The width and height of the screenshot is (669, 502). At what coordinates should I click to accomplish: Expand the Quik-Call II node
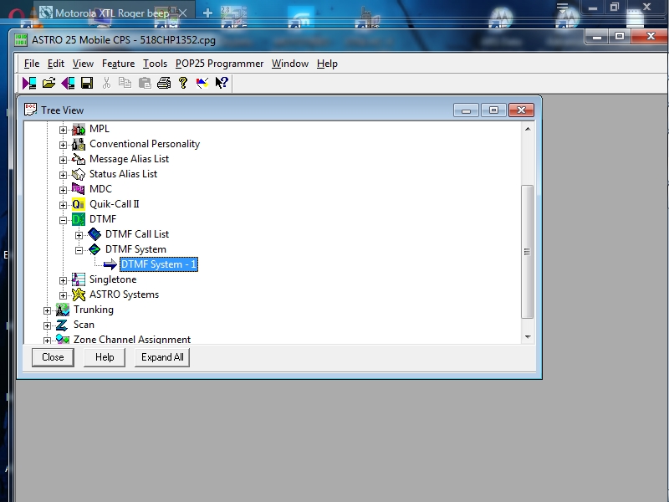point(64,205)
